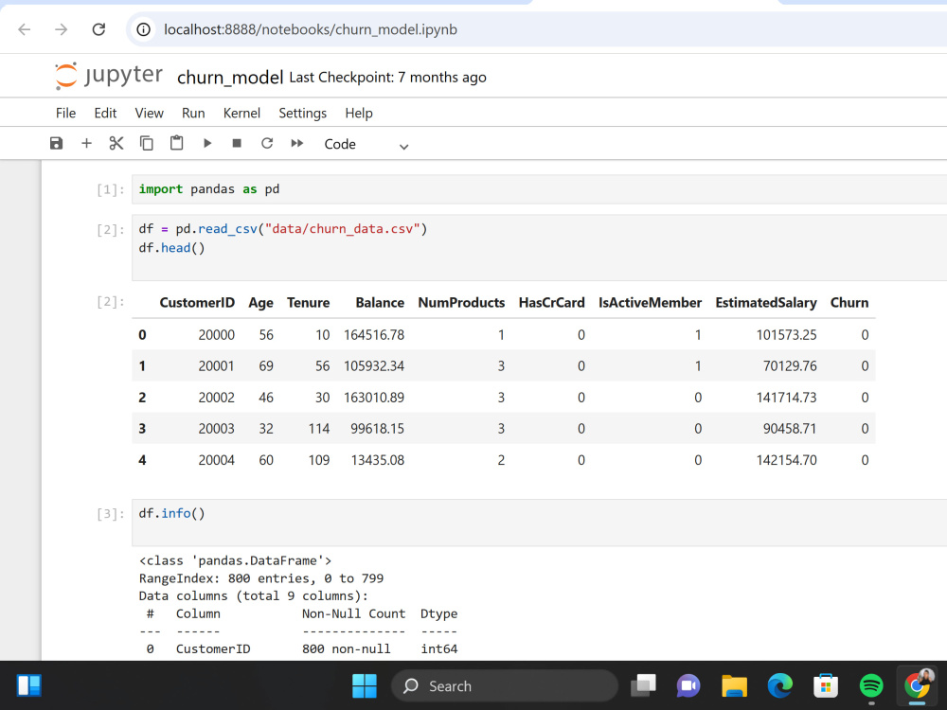The height and width of the screenshot is (710, 947).
Task: Click the EstimatedSalary value 70129.76
Action: [x=790, y=366]
